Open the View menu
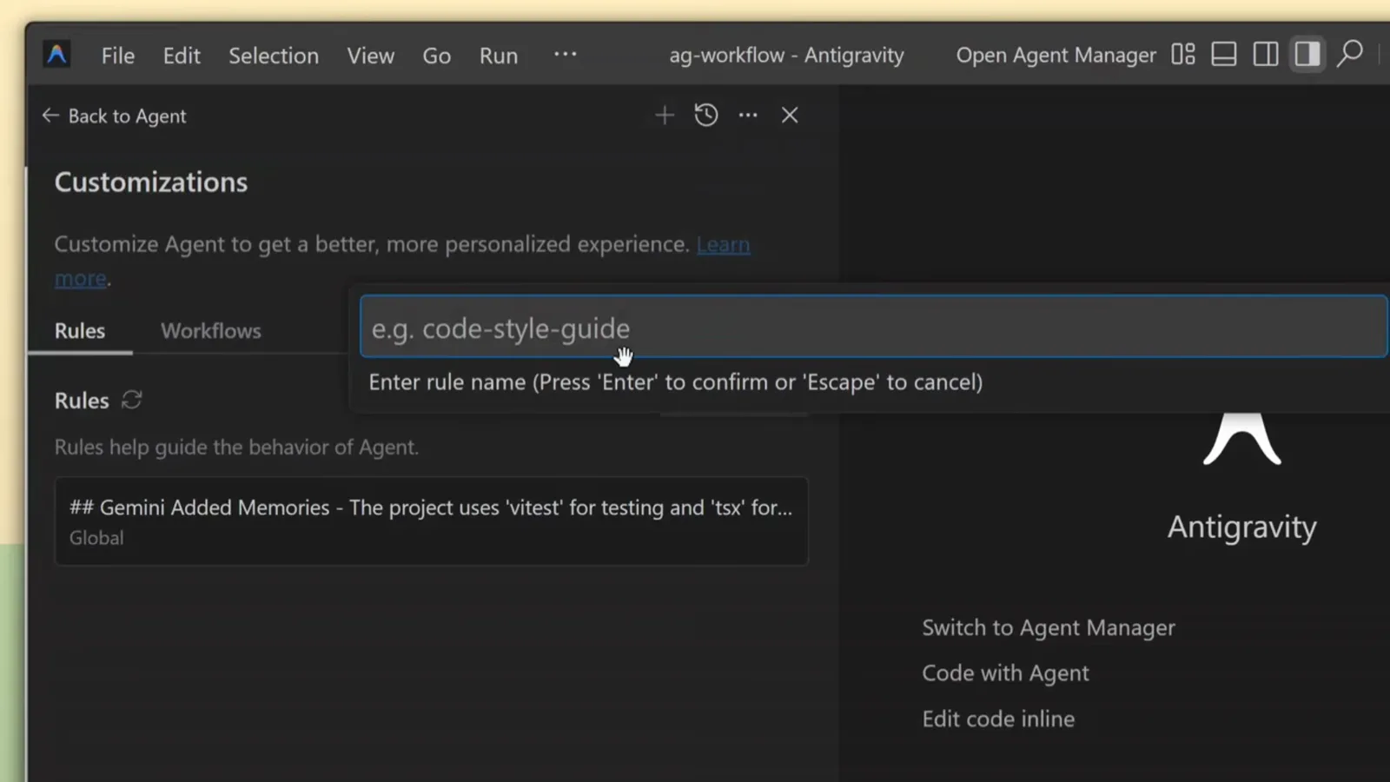 [371, 56]
